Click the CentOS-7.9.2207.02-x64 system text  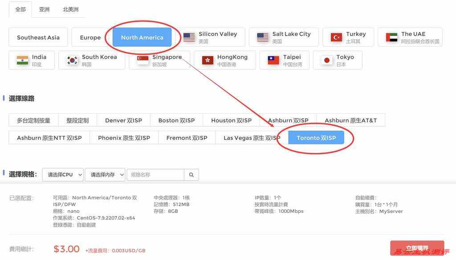(x=106, y=218)
